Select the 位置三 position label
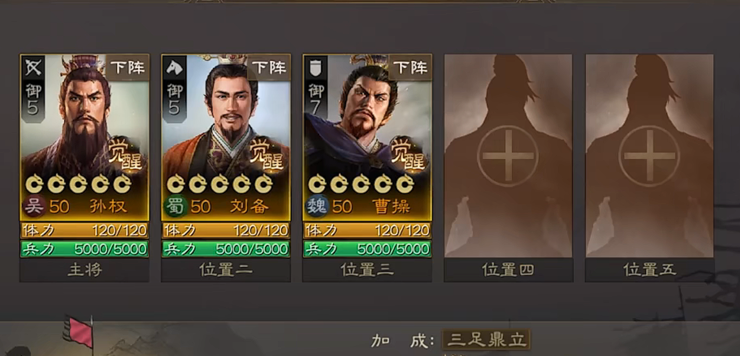The image size is (740, 356). [x=367, y=270]
